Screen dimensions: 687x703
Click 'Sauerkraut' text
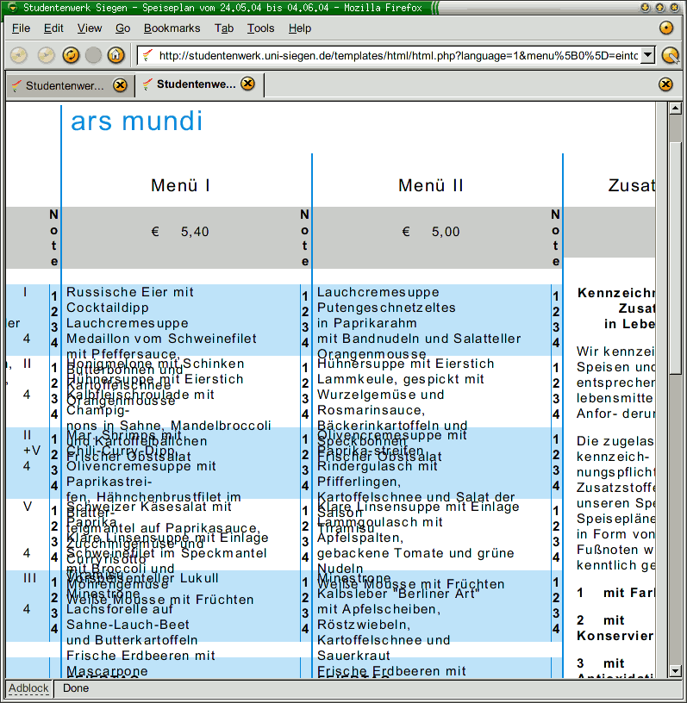point(353,656)
